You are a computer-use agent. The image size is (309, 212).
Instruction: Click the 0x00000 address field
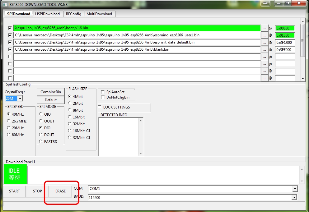(285, 28)
